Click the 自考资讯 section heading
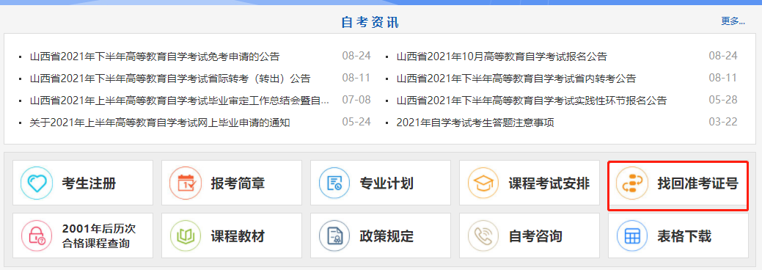The image size is (762, 270). click(370, 23)
